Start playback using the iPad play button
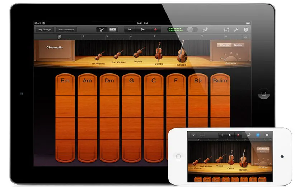295x187 pixels. [142, 29]
